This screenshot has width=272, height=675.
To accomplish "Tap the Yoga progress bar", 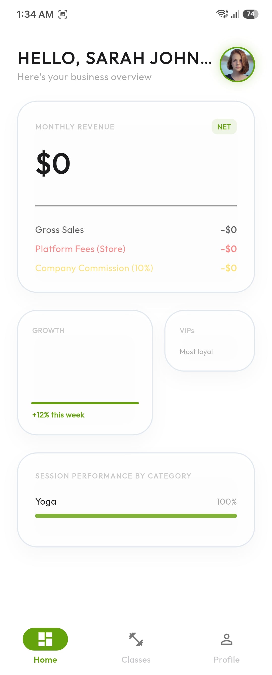I will click(x=136, y=516).
